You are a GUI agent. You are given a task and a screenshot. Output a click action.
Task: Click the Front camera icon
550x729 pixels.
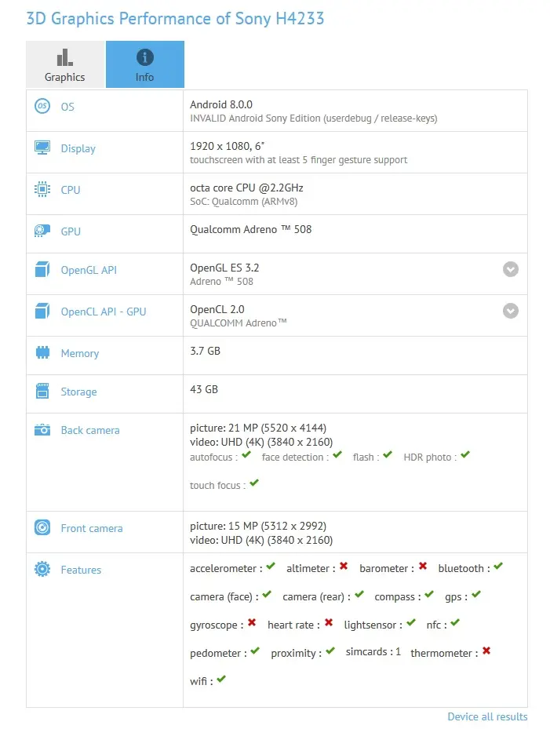[42, 528]
